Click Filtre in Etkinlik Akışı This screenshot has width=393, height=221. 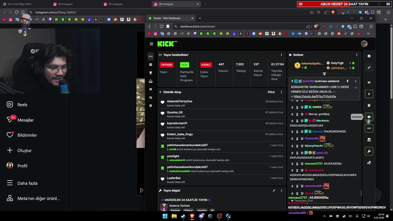tap(271, 92)
